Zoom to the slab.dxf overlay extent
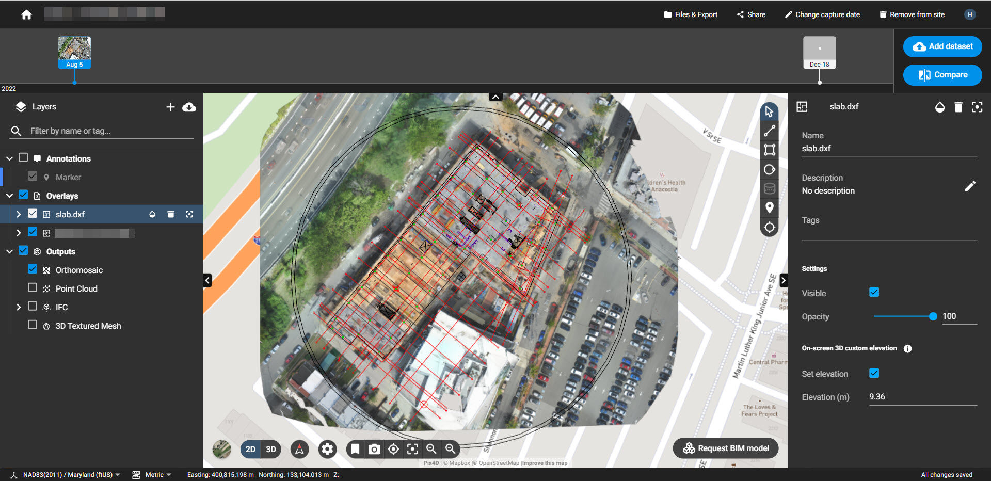The image size is (991, 481). click(189, 214)
